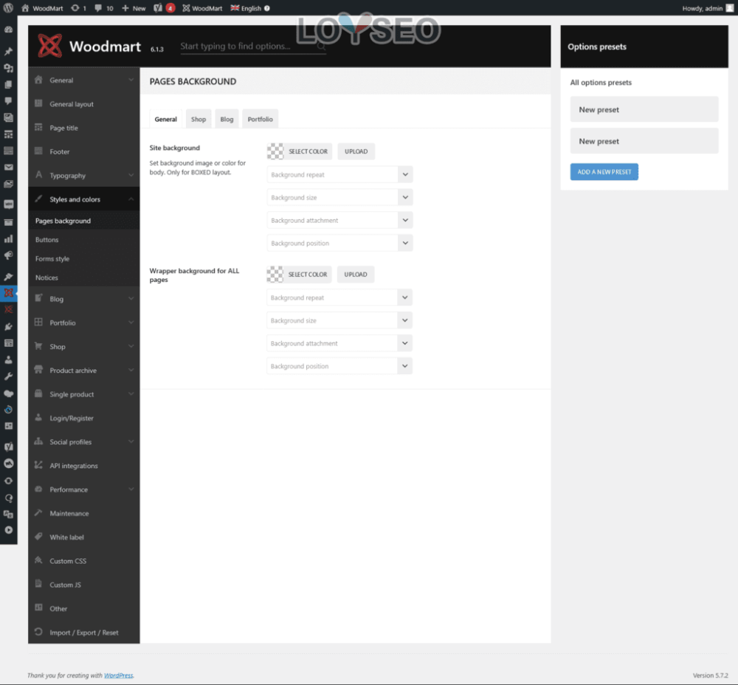Image resolution: width=738 pixels, height=685 pixels.
Task: Click the Yoast SEO icon with 4 notifications
Action: pyautogui.click(x=165, y=8)
